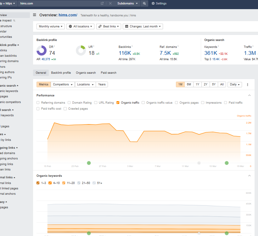Viewport: 258px width, 236px height.
Task: Open the hims.com/ link in Overview title
Action: [68, 15]
